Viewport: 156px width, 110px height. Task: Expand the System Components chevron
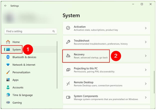[146, 97]
